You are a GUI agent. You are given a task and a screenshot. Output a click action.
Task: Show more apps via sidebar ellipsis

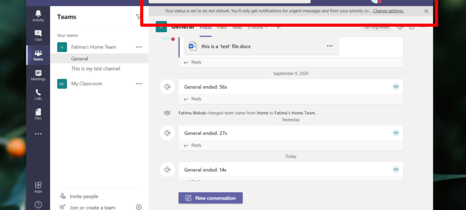click(38, 134)
